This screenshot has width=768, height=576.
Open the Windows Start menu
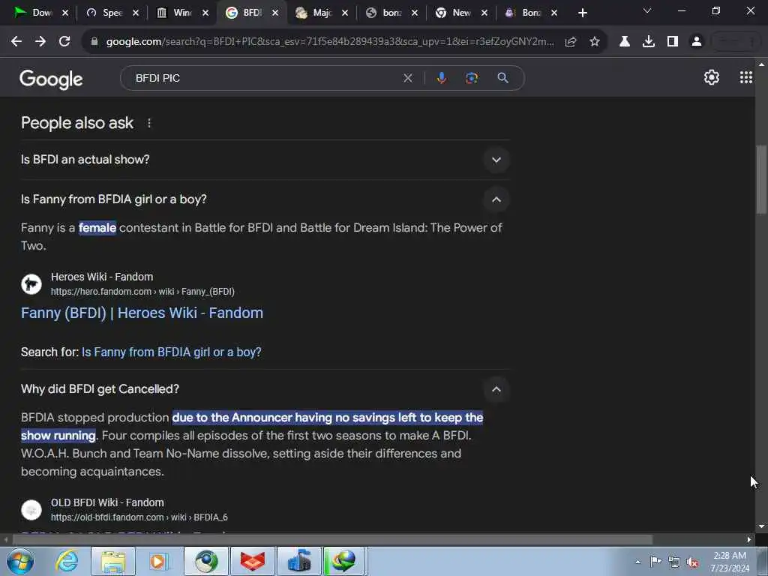pyautogui.click(x=19, y=561)
